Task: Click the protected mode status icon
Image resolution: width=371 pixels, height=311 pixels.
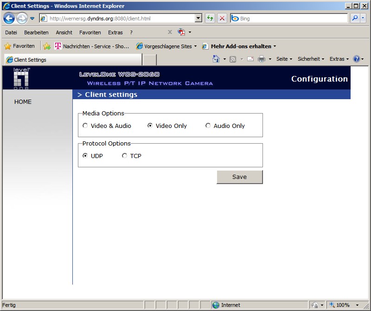Action: pyautogui.click(x=315, y=305)
